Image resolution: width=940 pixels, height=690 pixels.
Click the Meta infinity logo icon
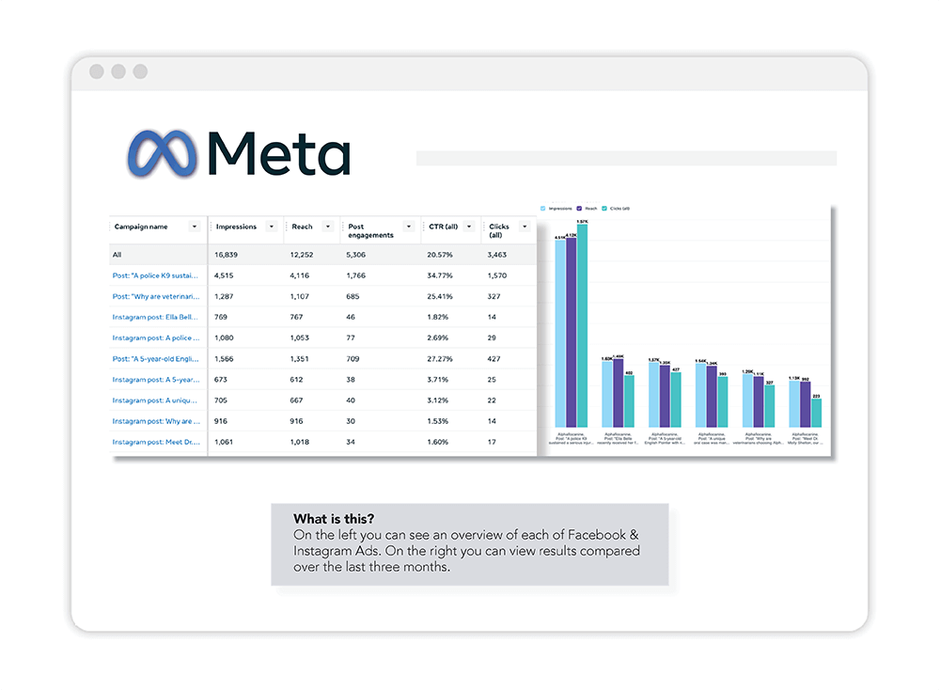click(x=162, y=153)
